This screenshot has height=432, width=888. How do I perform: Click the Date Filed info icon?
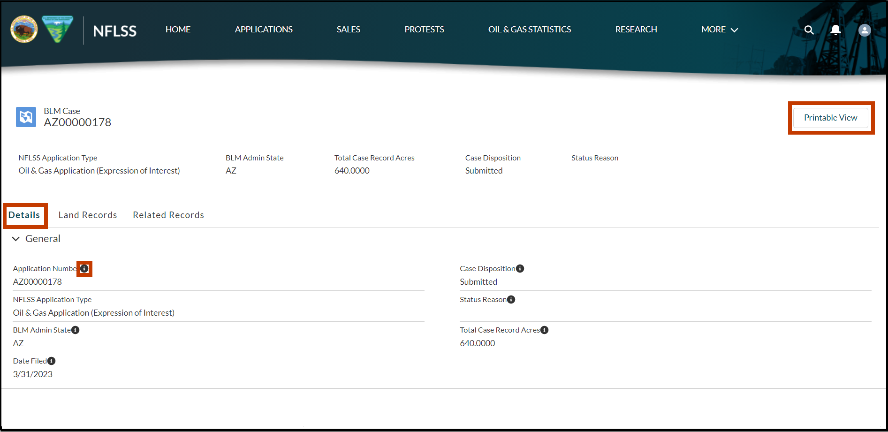tap(52, 361)
